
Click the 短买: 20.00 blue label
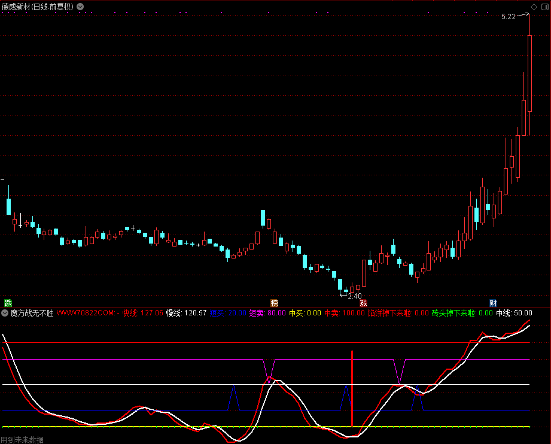tap(228, 313)
